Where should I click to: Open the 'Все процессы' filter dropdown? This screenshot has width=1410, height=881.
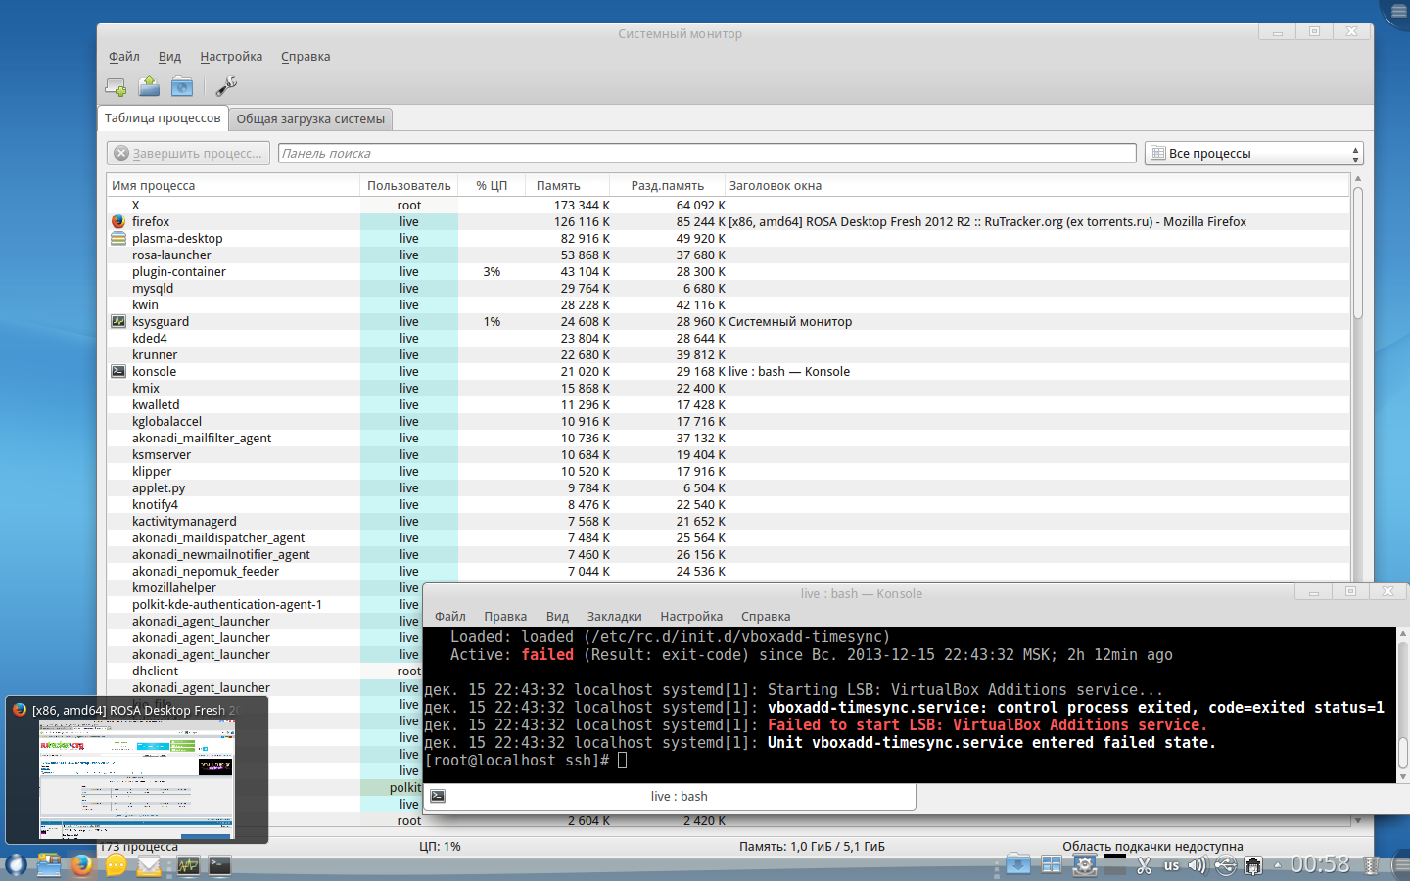(x=1253, y=154)
